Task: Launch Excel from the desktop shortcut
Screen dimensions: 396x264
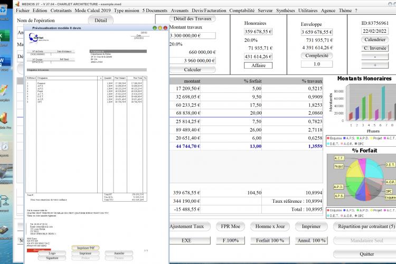Action: (5, 36)
